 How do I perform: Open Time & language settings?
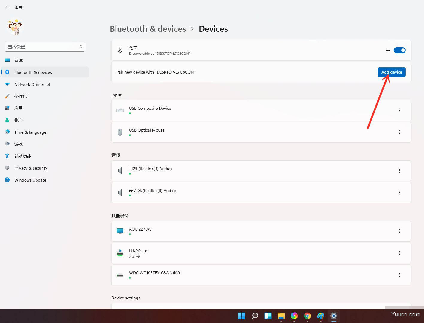point(45,132)
